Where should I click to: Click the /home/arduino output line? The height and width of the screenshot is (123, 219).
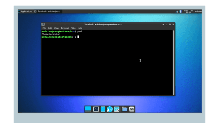click(x=51, y=34)
